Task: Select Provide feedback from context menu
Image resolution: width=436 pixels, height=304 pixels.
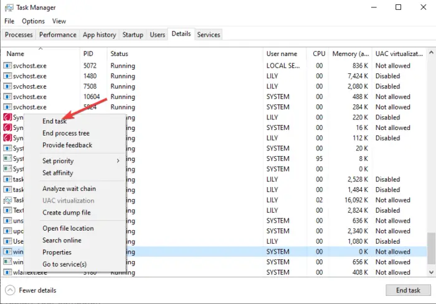Action: 67,145
